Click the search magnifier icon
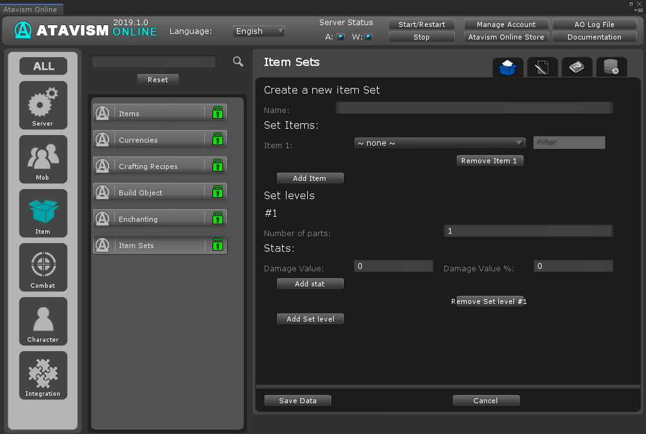Screen dimensions: 646x434 (238, 62)
